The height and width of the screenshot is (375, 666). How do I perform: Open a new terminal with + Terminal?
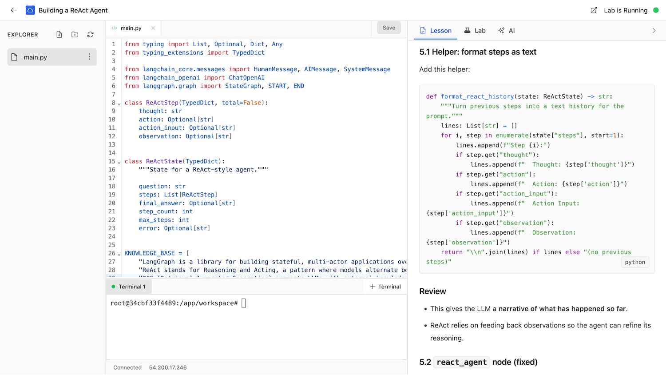pyautogui.click(x=385, y=287)
